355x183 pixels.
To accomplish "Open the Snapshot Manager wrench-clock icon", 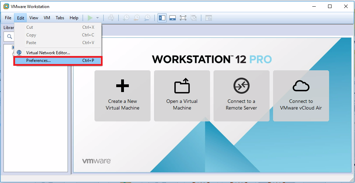I will point(147,18).
